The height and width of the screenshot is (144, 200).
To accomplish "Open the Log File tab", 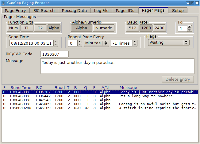I will (101, 11).
